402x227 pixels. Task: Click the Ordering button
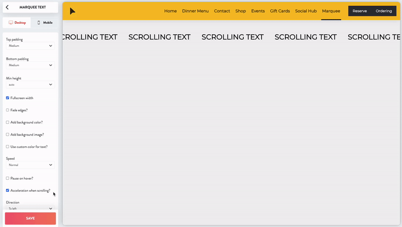(383, 11)
